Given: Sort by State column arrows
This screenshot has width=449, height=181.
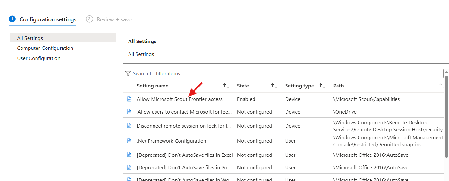Looking at the screenshot, I should tap(274, 86).
